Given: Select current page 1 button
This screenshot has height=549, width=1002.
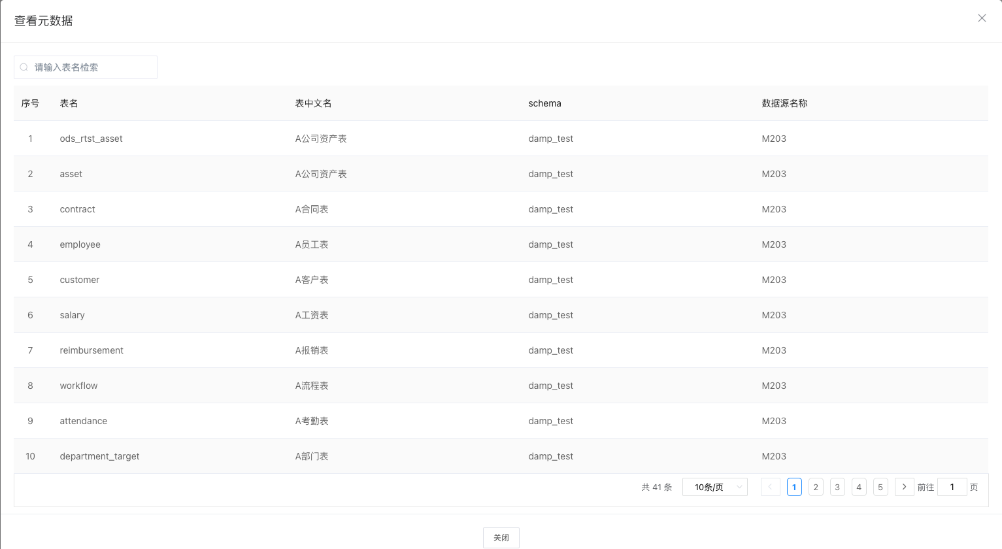Looking at the screenshot, I should pyautogui.click(x=794, y=487).
